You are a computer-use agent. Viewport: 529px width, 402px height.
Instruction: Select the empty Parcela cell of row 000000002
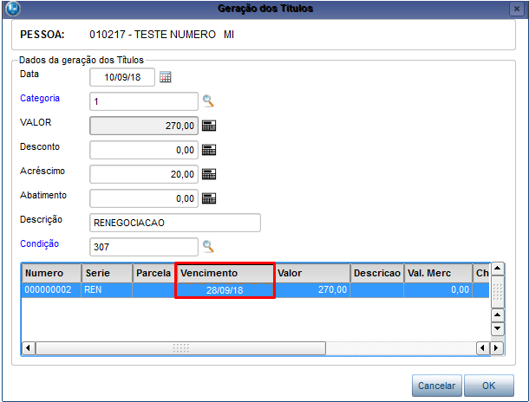pos(153,289)
